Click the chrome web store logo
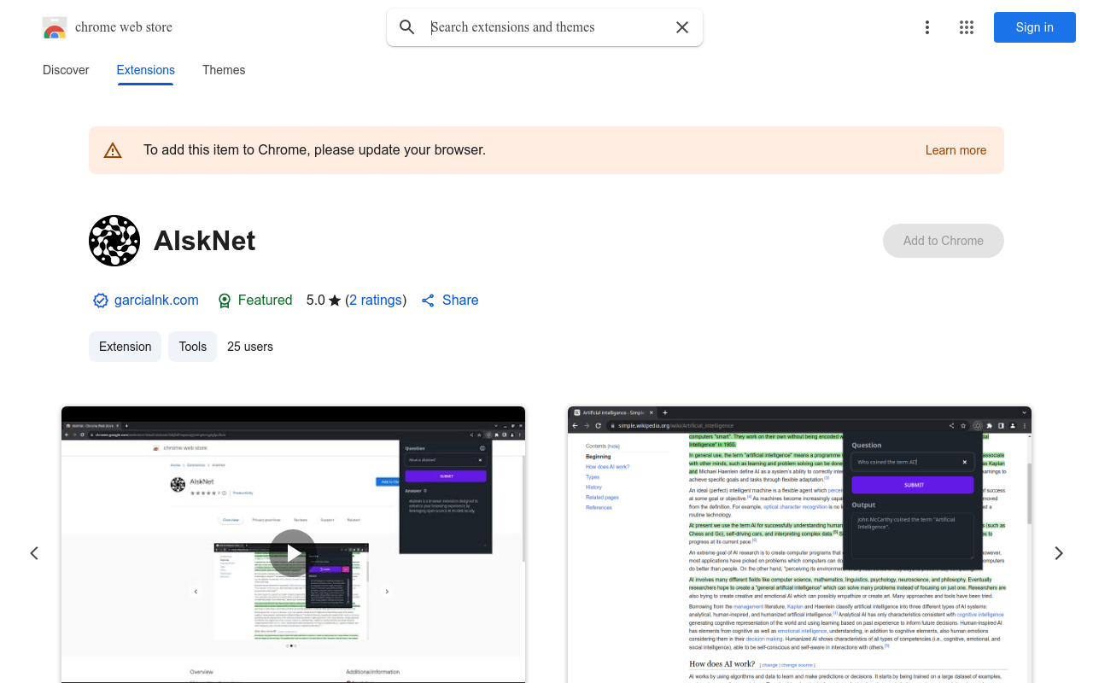1093x683 pixels. [55, 27]
